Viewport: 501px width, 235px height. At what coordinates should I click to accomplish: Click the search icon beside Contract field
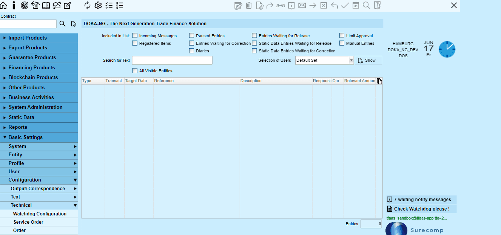[63, 24]
